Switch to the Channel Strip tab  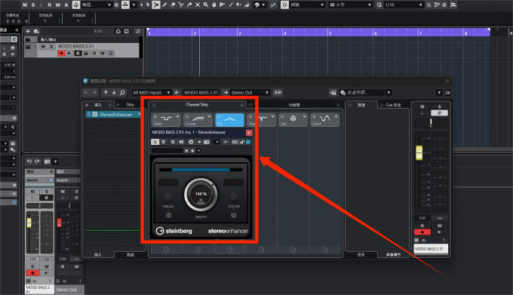(197, 105)
